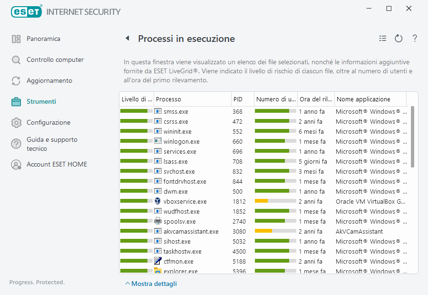Click the Controllo computer magnifier icon
The image size is (428, 295).
(16, 60)
